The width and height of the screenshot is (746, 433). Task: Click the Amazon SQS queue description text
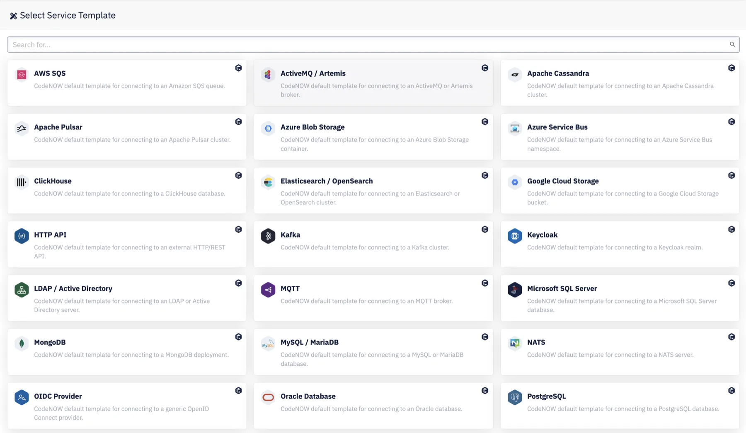click(x=129, y=86)
